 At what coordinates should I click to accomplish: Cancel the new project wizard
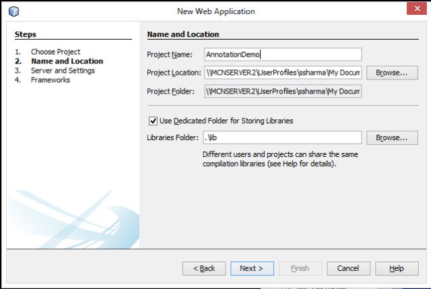tap(348, 268)
